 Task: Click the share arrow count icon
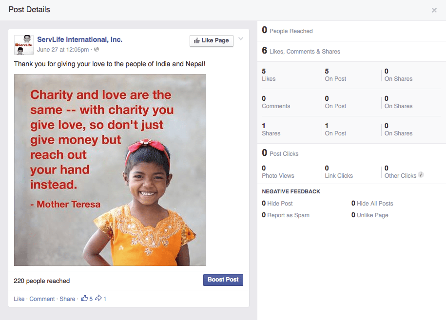click(98, 298)
